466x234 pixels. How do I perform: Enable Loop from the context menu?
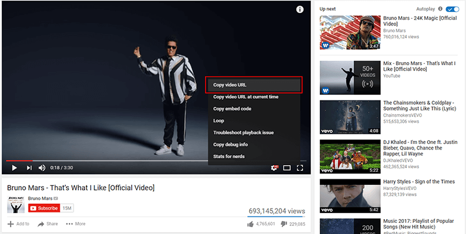pos(254,120)
